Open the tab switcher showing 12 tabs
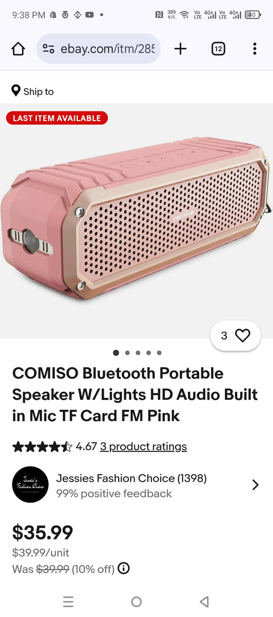Screen dimensions: 273x617 218,49
